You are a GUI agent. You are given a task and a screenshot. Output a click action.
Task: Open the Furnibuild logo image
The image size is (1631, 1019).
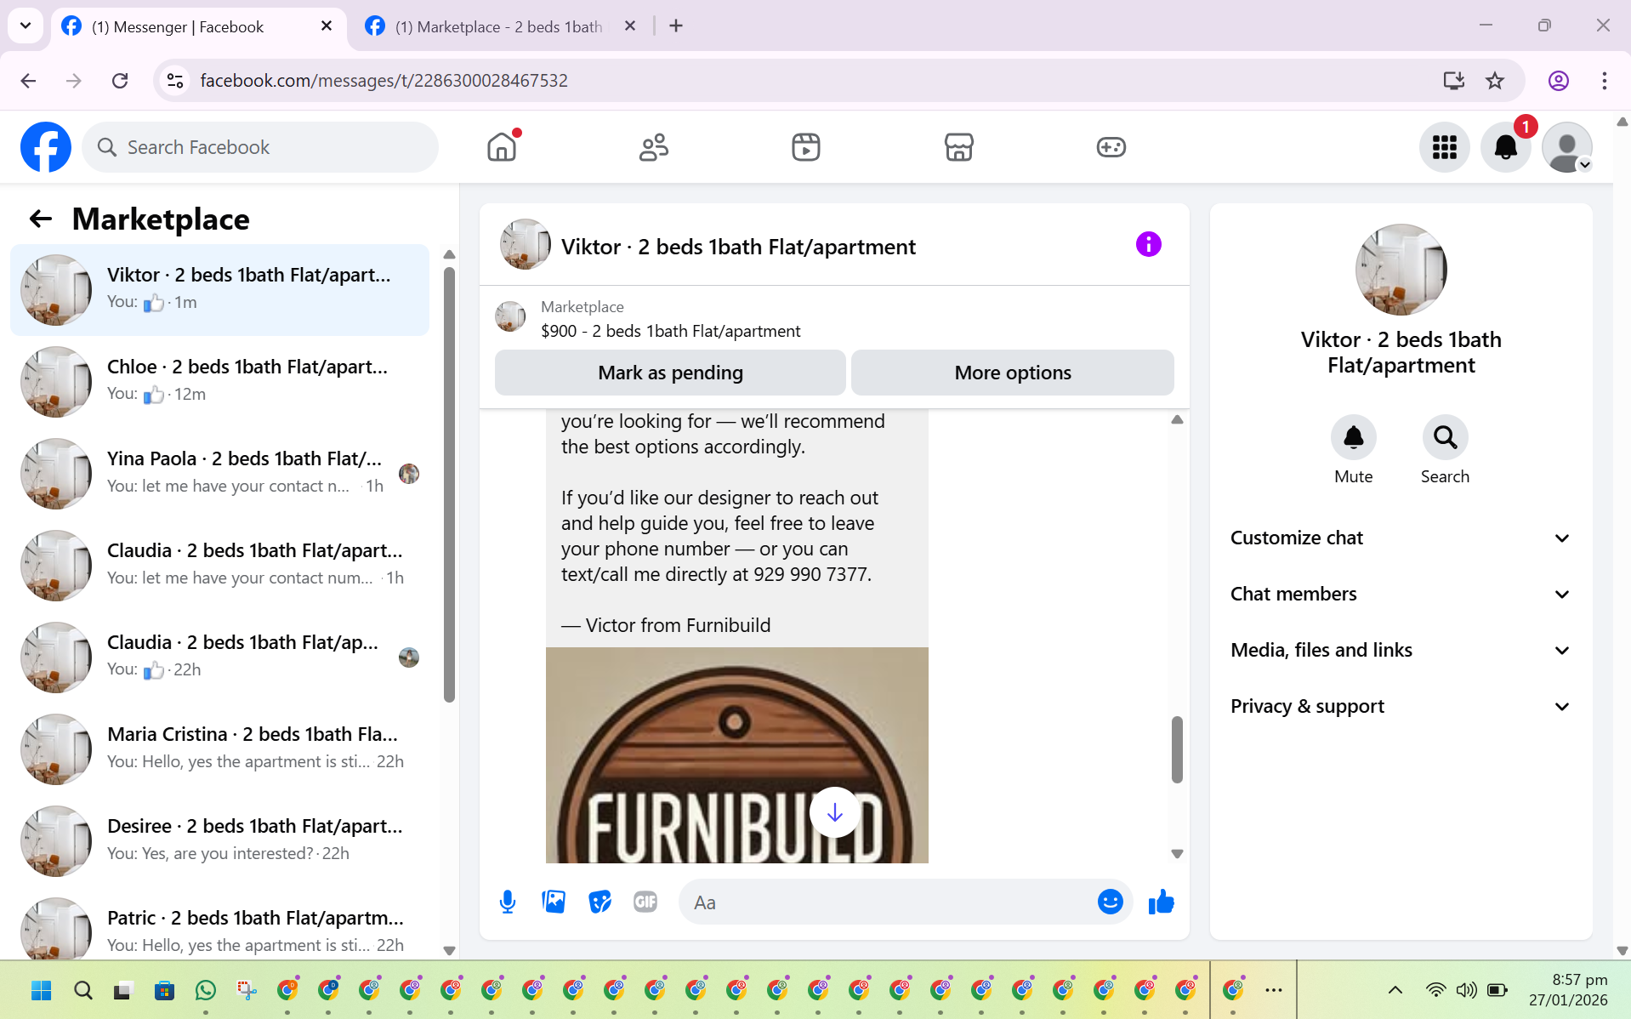coord(736,755)
